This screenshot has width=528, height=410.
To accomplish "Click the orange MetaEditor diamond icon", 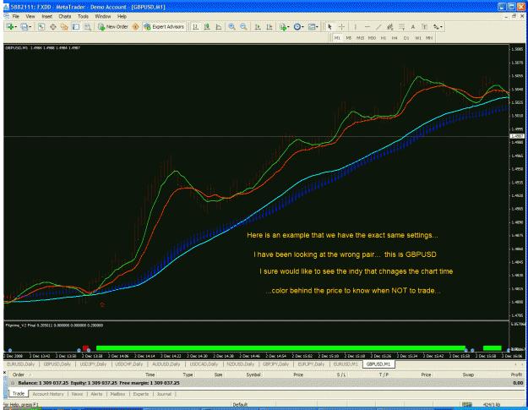I will click(136, 26).
